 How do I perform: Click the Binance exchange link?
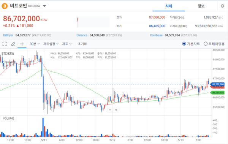[x=82, y=35]
